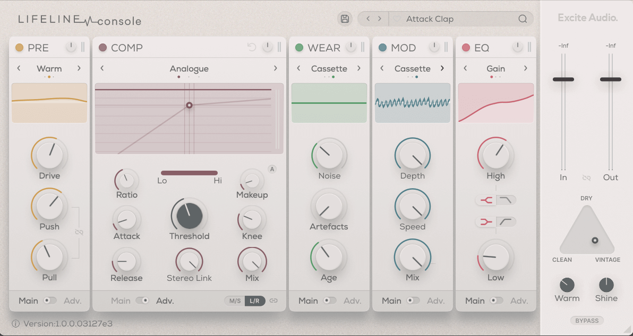Browse to the next preset with the arrow
This screenshot has width=633, height=336.
[381, 19]
